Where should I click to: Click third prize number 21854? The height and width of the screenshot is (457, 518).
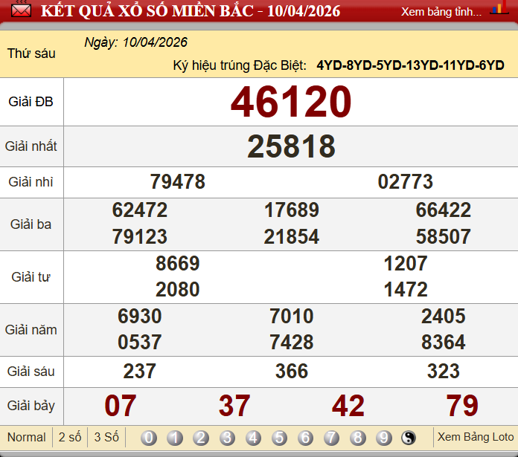(292, 237)
